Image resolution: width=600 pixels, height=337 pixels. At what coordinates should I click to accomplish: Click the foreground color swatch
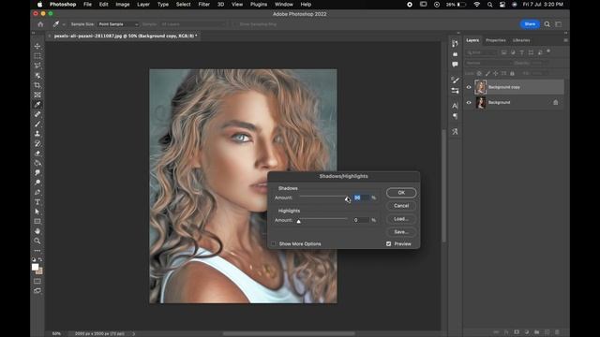coord(36,267)
